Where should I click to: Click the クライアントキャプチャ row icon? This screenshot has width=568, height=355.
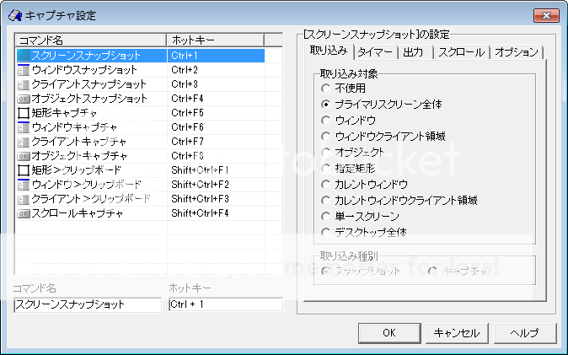coord(24,142)
